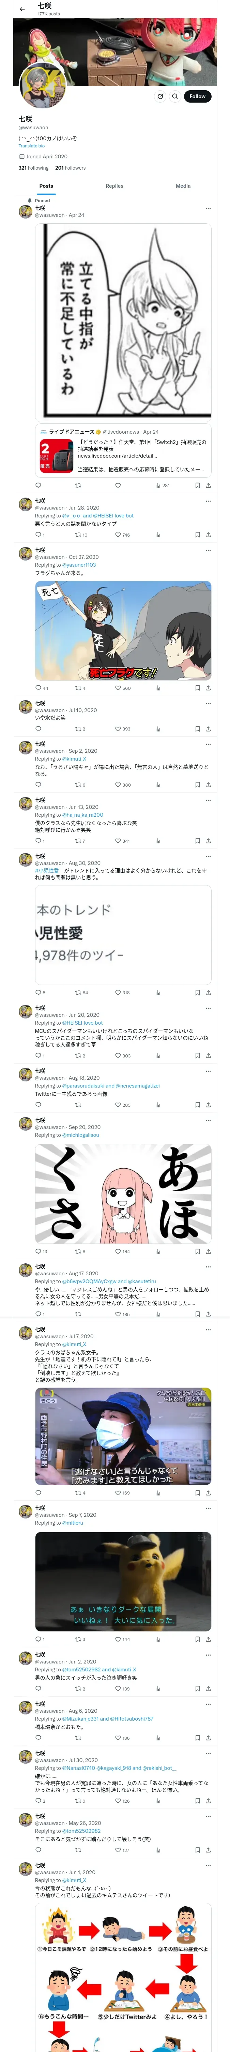Click the search icon beside Follow
Viewport: 230px width, 2052px height.
coord(174,96)
